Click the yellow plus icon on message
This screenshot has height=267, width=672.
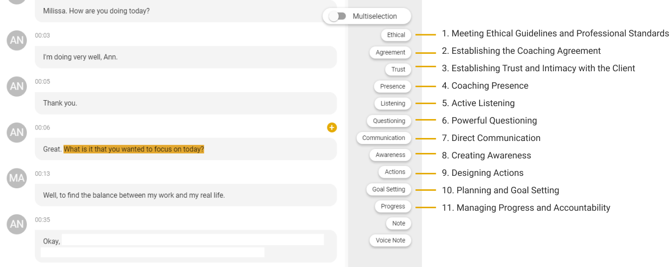tap(332, 128)
